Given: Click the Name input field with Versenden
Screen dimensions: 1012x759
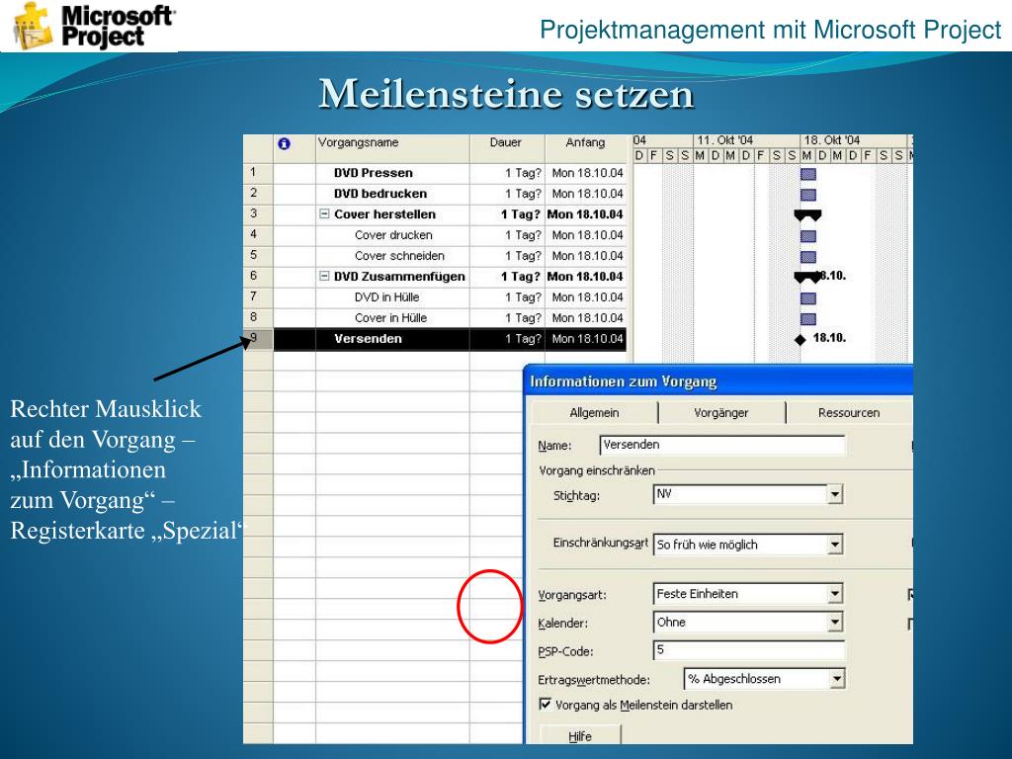Looking at the screenshot, I should coord(722,445).
